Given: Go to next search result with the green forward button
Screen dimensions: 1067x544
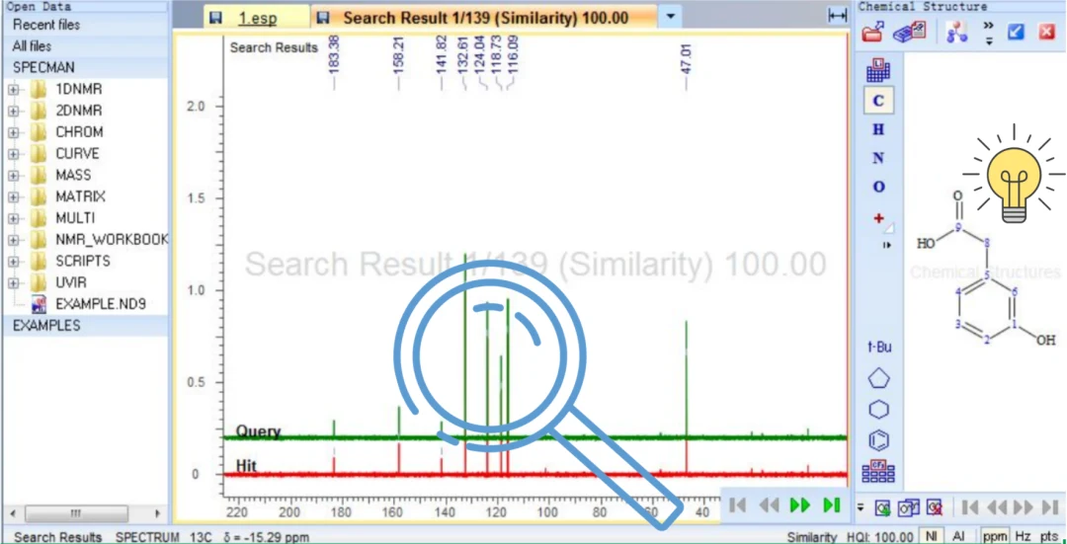Looking at the screenshot, I should 800,505.
